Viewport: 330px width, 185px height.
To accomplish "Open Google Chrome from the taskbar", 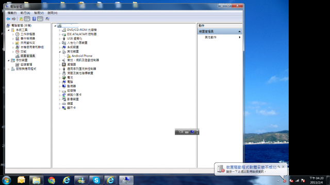I will tap(52, 180).
